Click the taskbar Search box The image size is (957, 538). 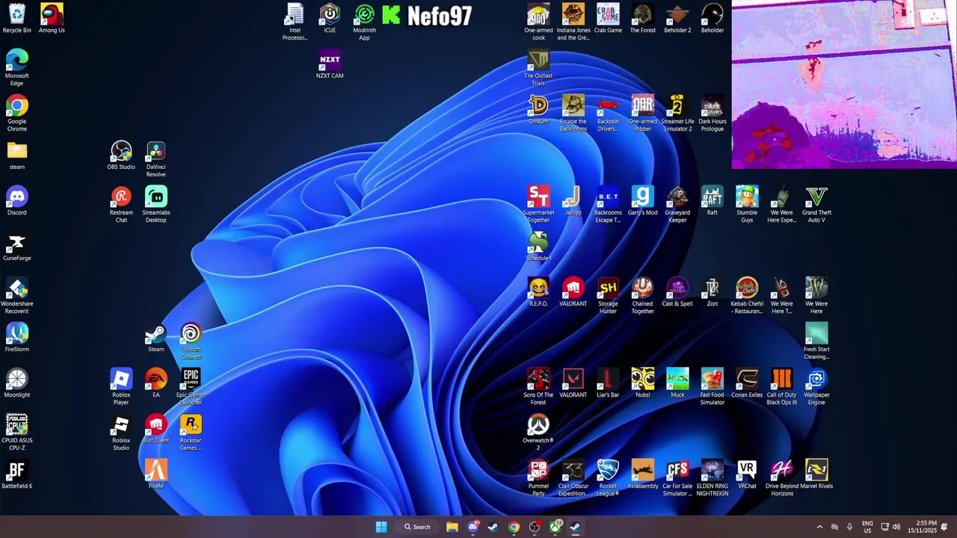click(x=417, y=527)
